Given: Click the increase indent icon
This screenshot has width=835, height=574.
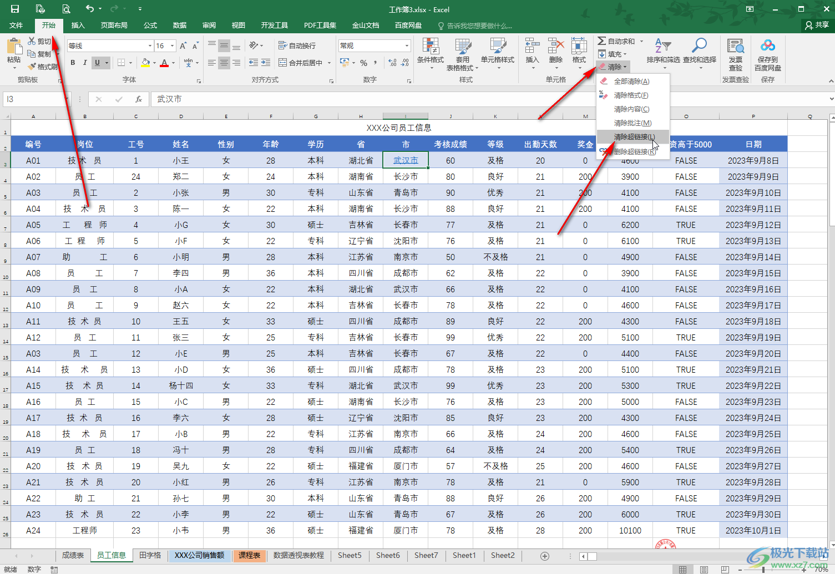Looking at the screenshot, I should pos(266,63).
